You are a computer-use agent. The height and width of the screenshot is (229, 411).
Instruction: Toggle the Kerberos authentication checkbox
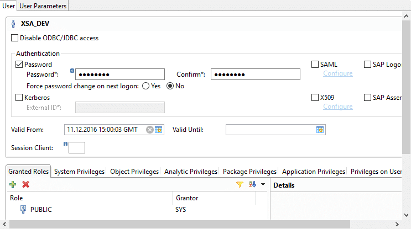pos(19,98)
